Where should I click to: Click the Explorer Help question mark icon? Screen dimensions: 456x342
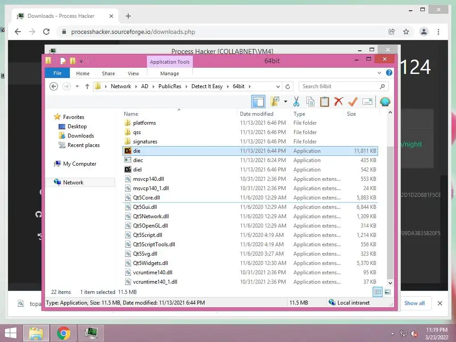pyautogui.click(x=389, y=73)
